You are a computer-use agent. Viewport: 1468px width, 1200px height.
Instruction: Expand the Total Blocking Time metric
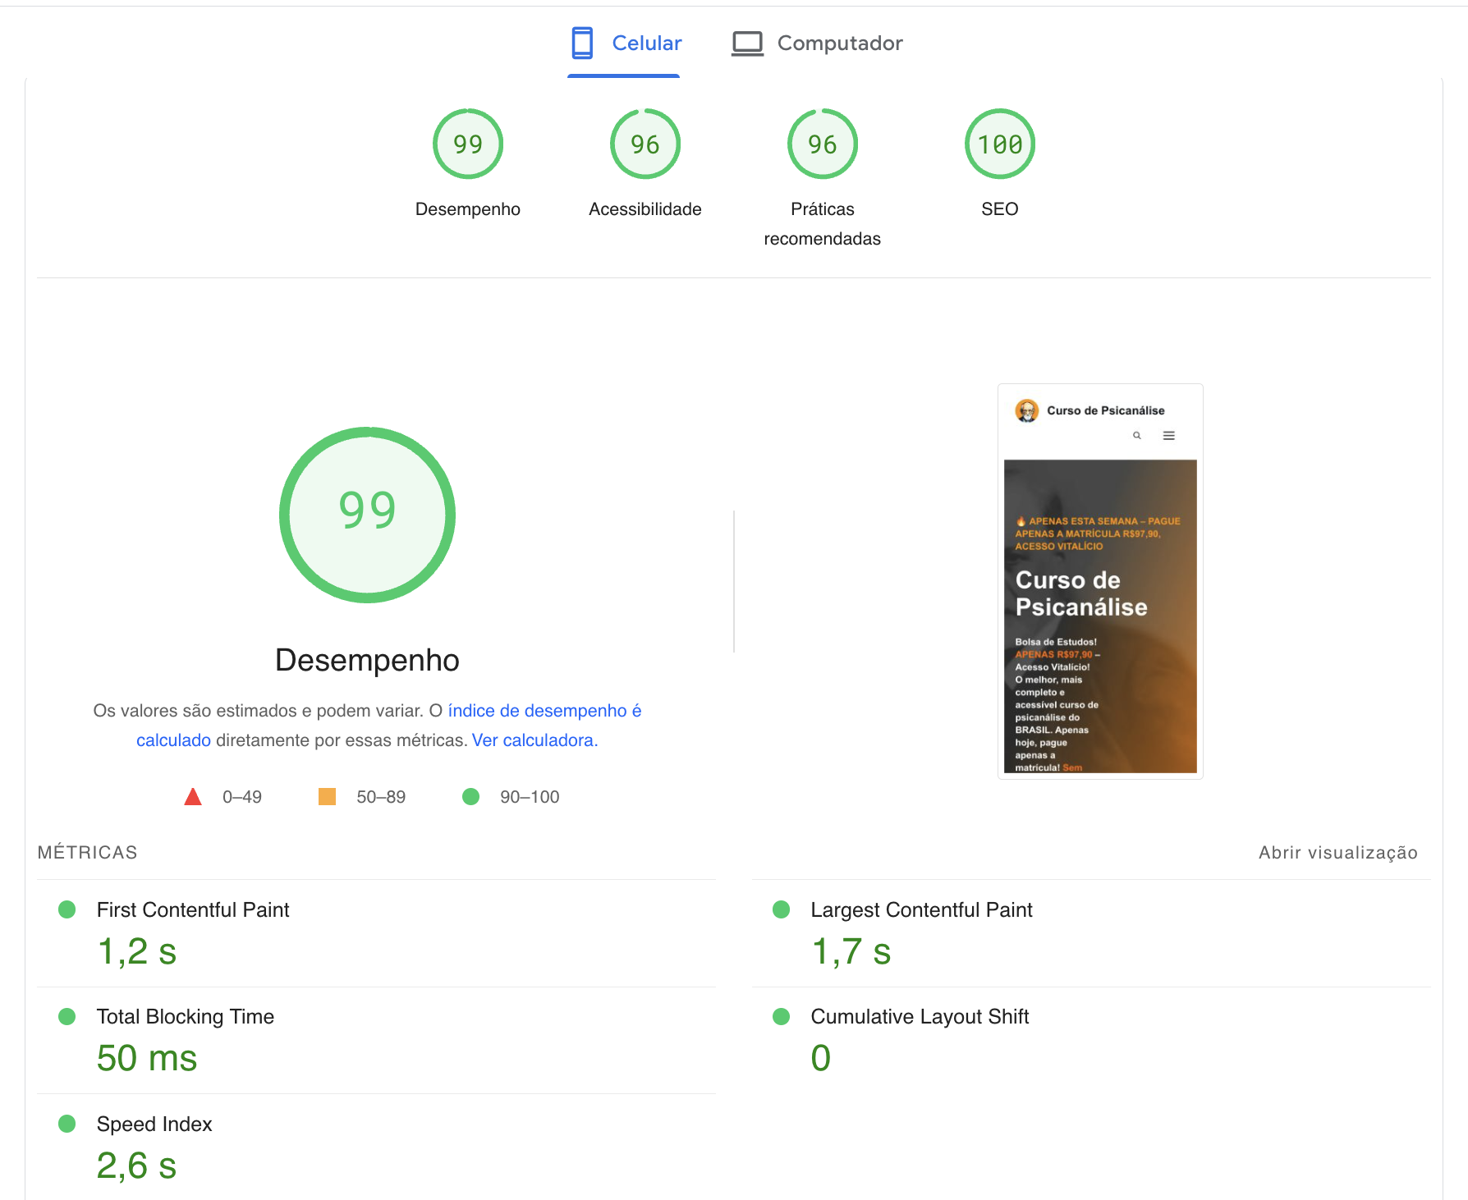click(377, 1041)
